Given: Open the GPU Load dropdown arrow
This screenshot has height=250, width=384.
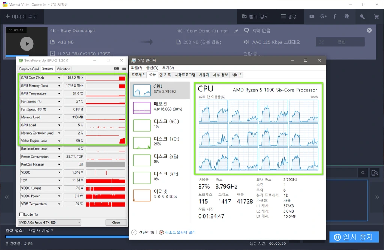Looking at the screenshot, I should [x=59, y=125].
